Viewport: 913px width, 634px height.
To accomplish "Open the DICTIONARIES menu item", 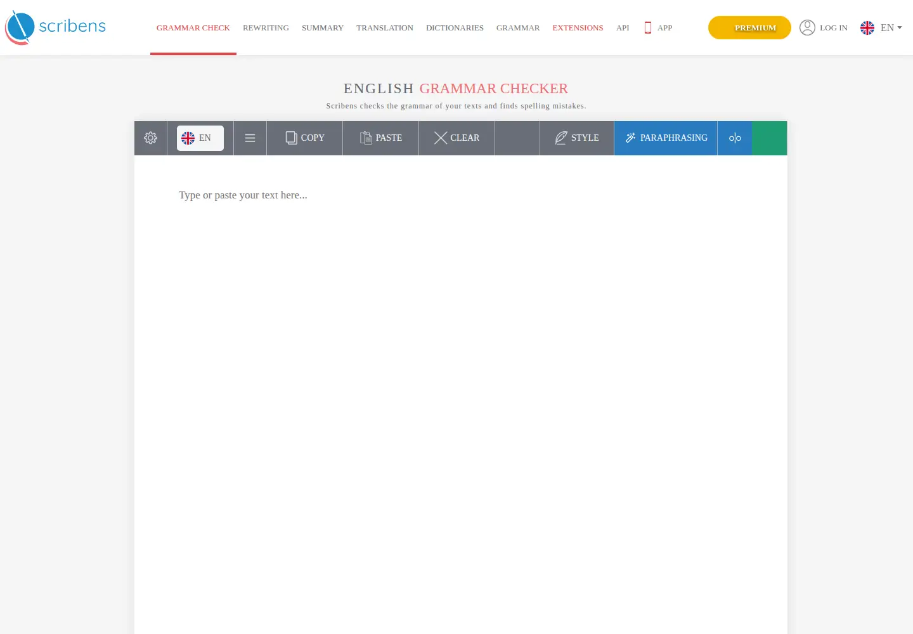I will [x=455, y=28].
